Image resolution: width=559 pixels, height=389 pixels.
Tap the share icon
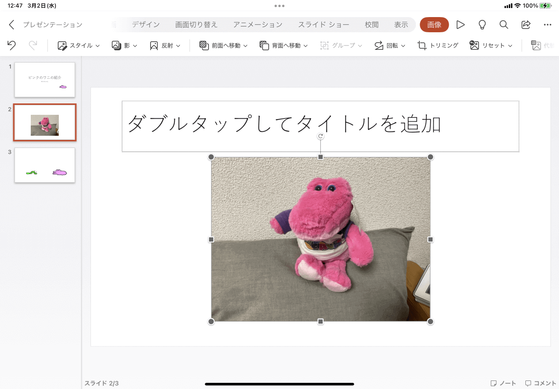[526, 25]
